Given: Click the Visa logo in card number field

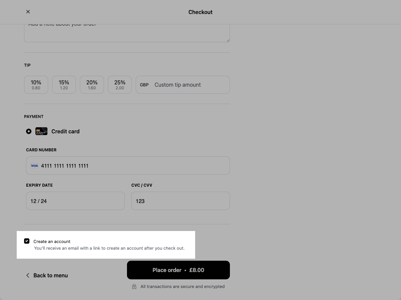Looking at the screenshot, I should click(x=34, y=166).
